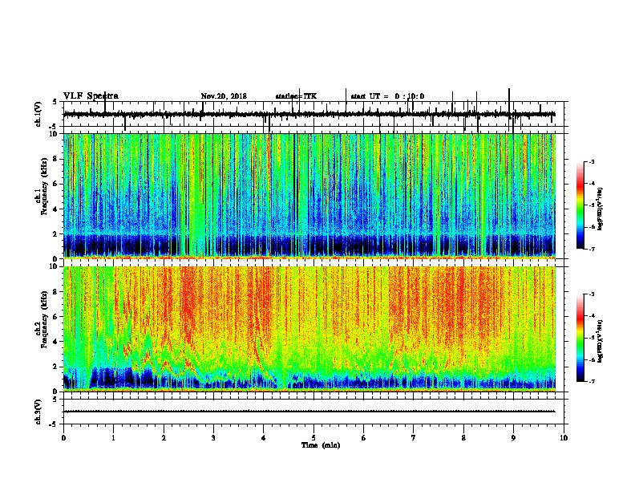The height and width of the screenshot is (491, 635).
Task: Click the "1" tick on the time axis
Action: tap(113, 438)
